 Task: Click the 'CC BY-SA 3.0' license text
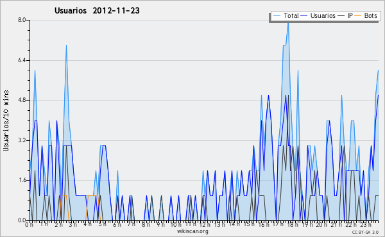(365, 232)
